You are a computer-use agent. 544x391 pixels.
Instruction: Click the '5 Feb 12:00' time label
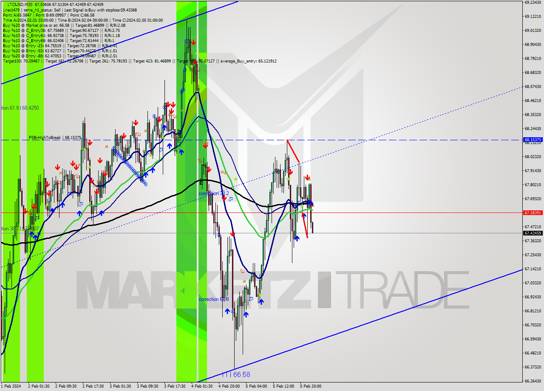tap(283, 386)
